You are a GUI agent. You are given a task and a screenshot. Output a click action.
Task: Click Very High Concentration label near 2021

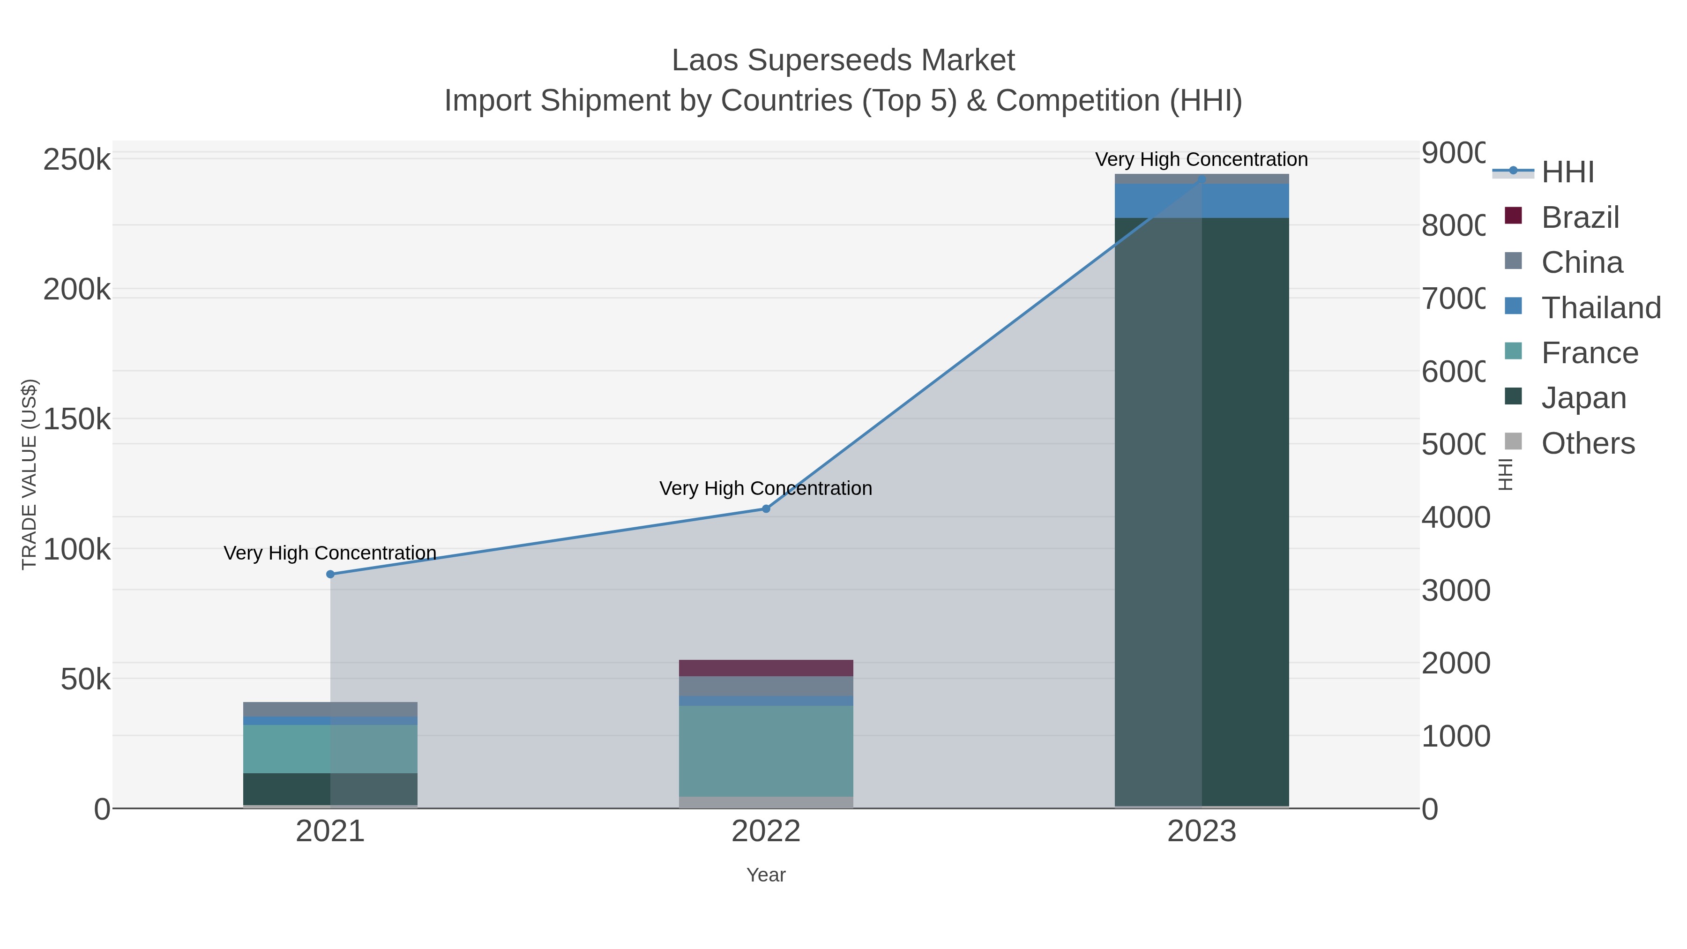tap(330, 553)
